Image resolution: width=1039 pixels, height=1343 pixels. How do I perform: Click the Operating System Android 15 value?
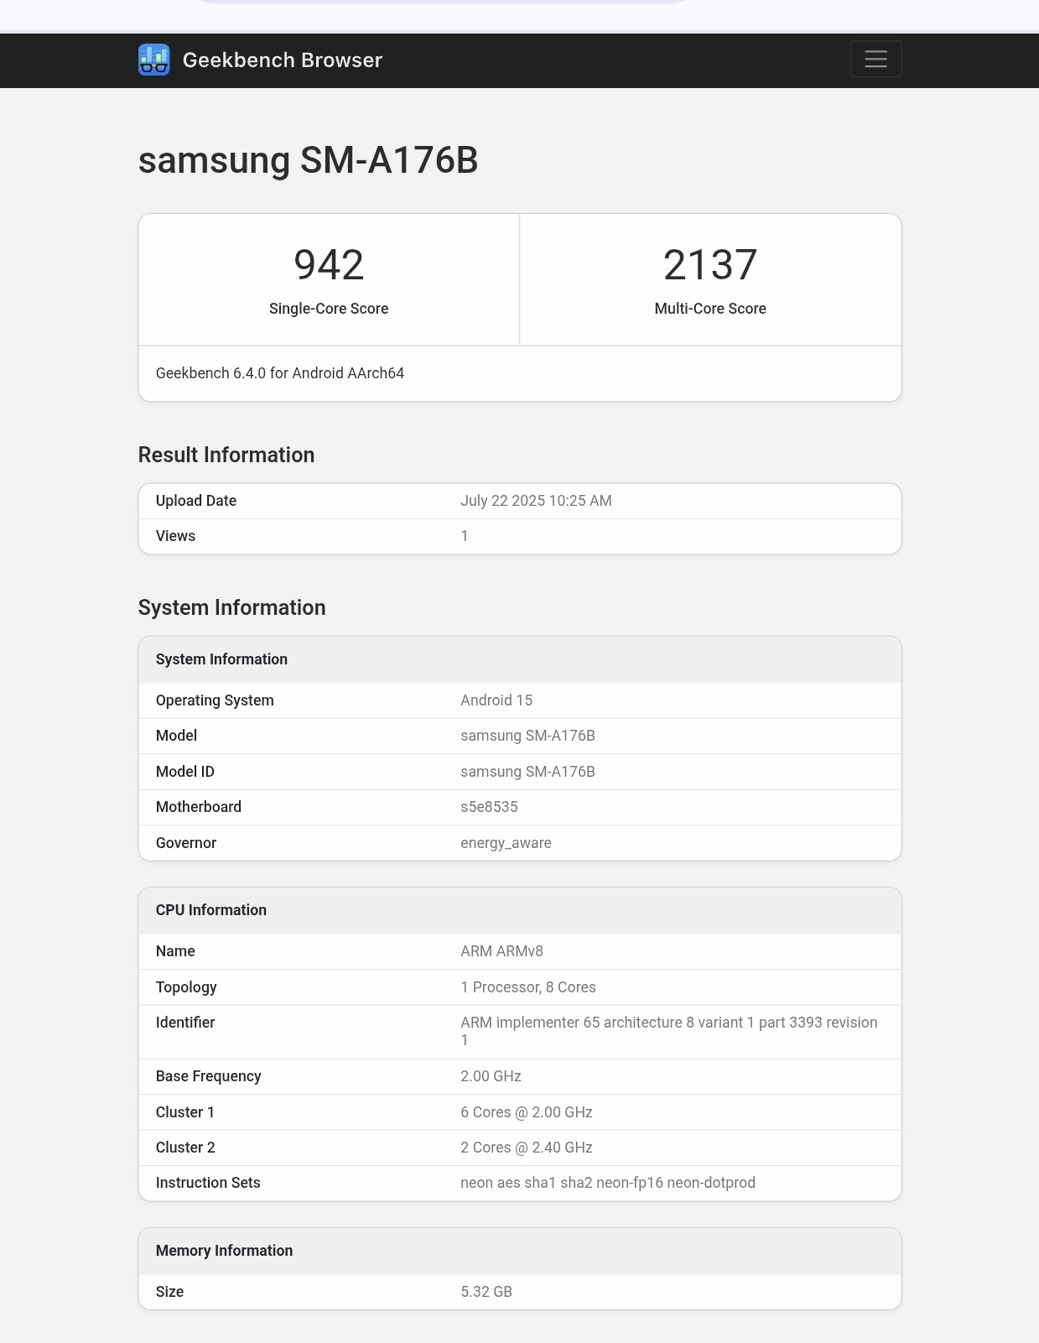point(496,700)
